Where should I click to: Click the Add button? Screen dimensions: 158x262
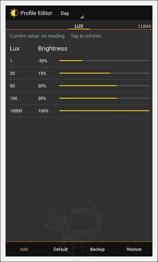24,249
